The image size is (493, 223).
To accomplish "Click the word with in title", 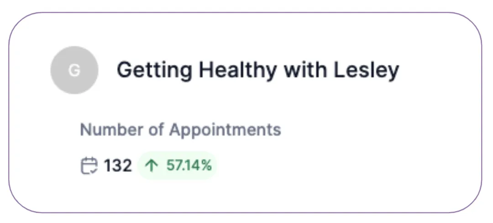I will [x=305, y=69].
